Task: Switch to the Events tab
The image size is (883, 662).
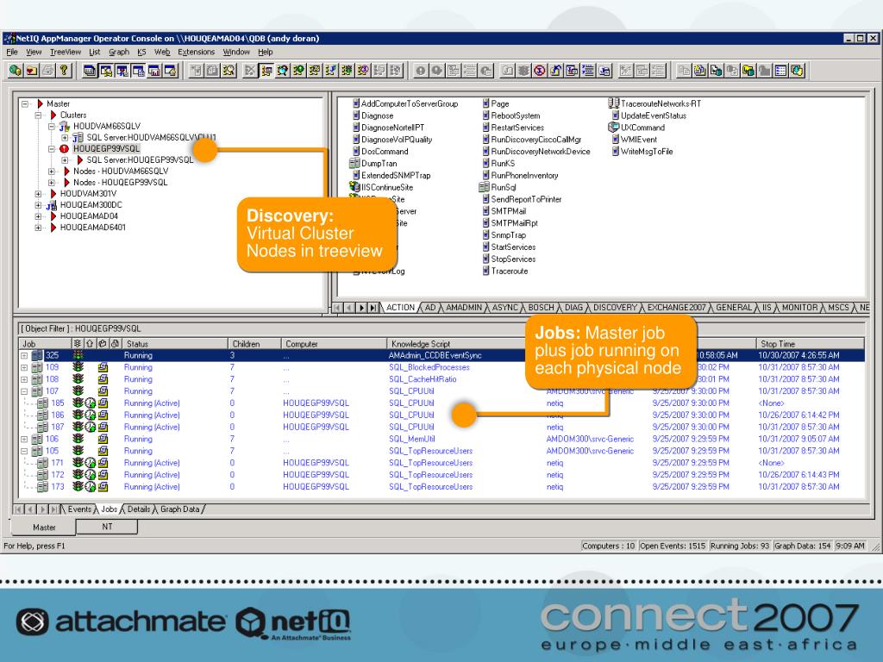Action: coord(79,509)
